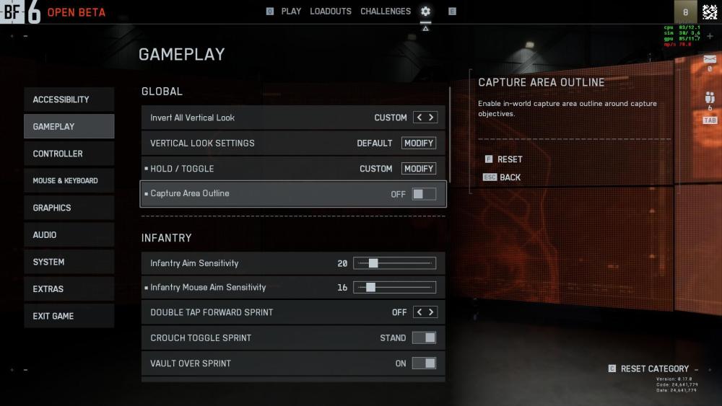Click the E key navigation icon
722x406 pixels.
click(452, 11)
